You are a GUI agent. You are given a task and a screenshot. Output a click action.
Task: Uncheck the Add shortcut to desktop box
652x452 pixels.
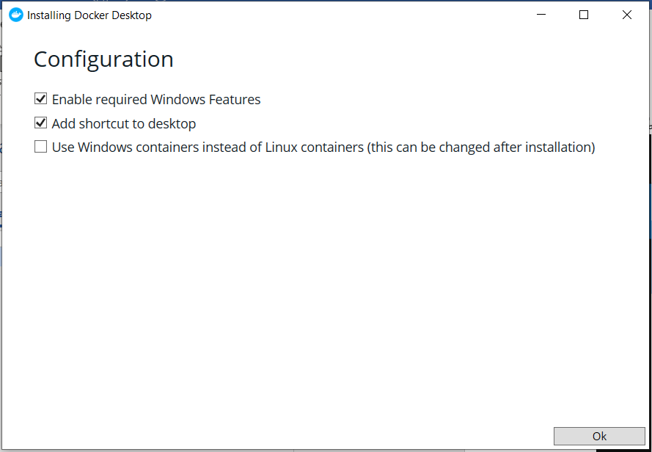(41, 123)
